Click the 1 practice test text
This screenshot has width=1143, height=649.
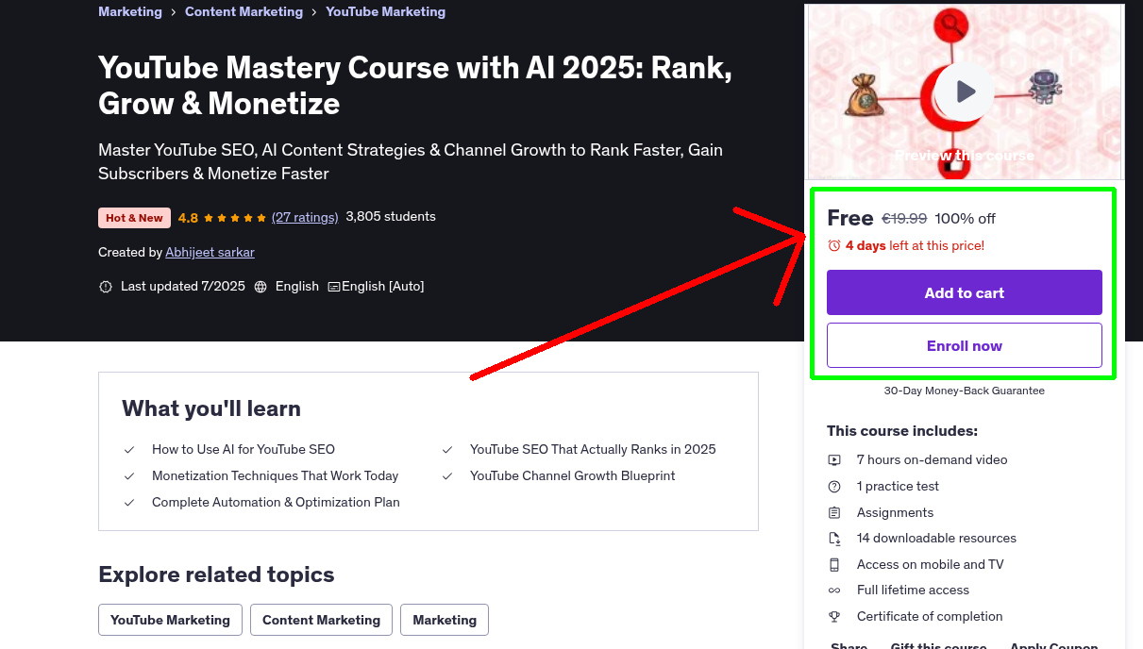pos(898,487)
